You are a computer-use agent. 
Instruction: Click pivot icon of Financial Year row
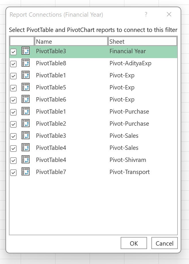tap(26, 51)
